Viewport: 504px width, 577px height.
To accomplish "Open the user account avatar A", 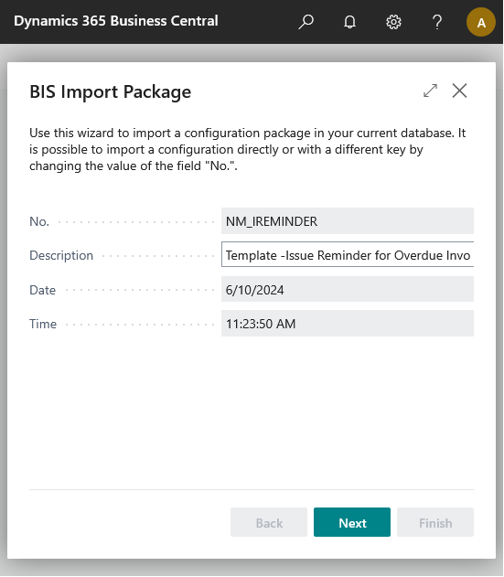I will click(481, 23).
